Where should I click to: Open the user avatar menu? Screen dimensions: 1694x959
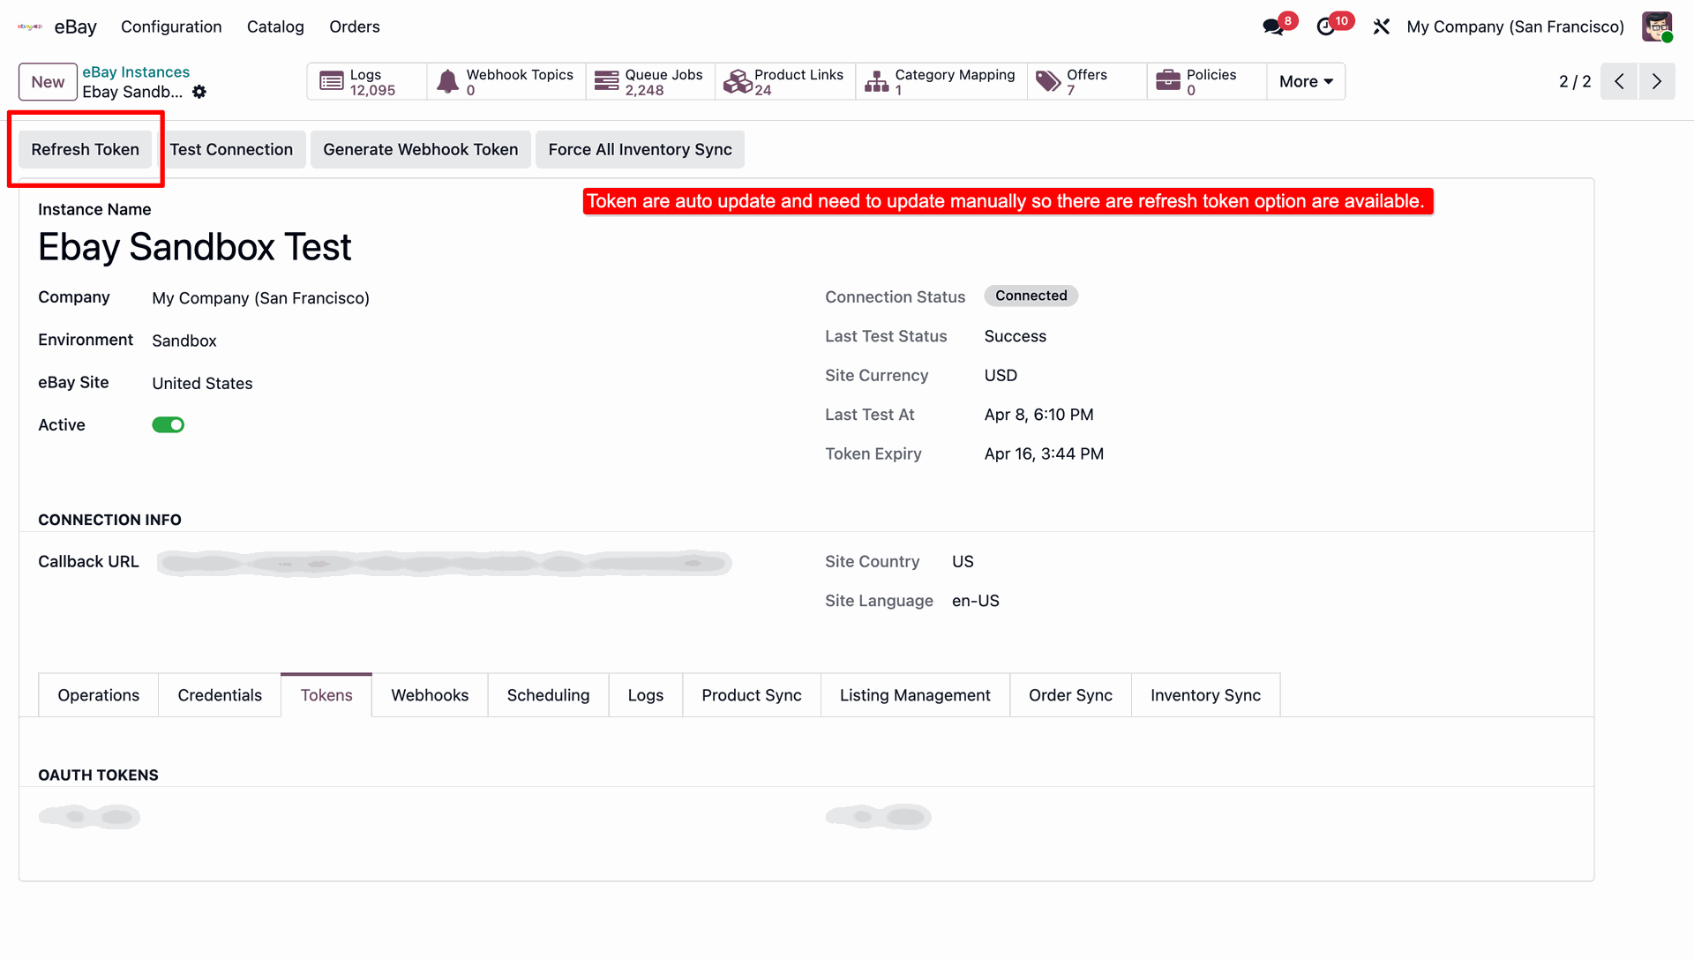pyautogui.click(x=1656, y=26)
